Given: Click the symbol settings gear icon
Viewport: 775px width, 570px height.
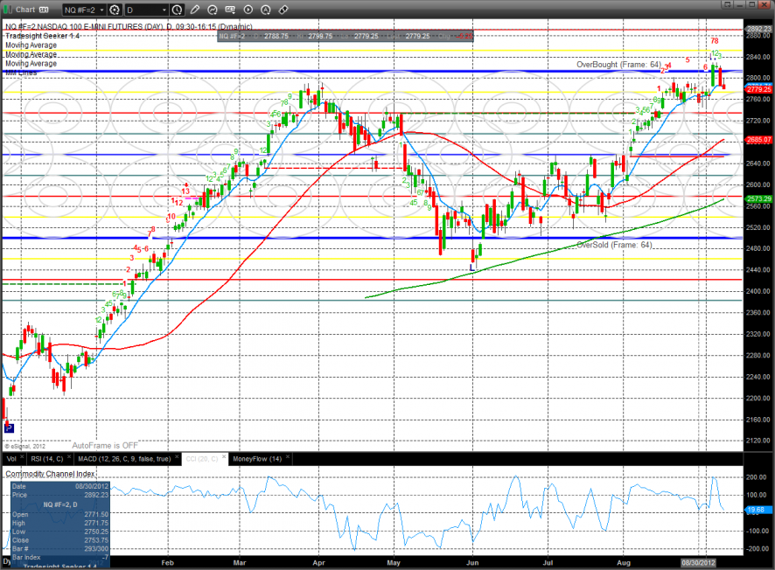Looking at the screenshot, I should tap(115, 10).
